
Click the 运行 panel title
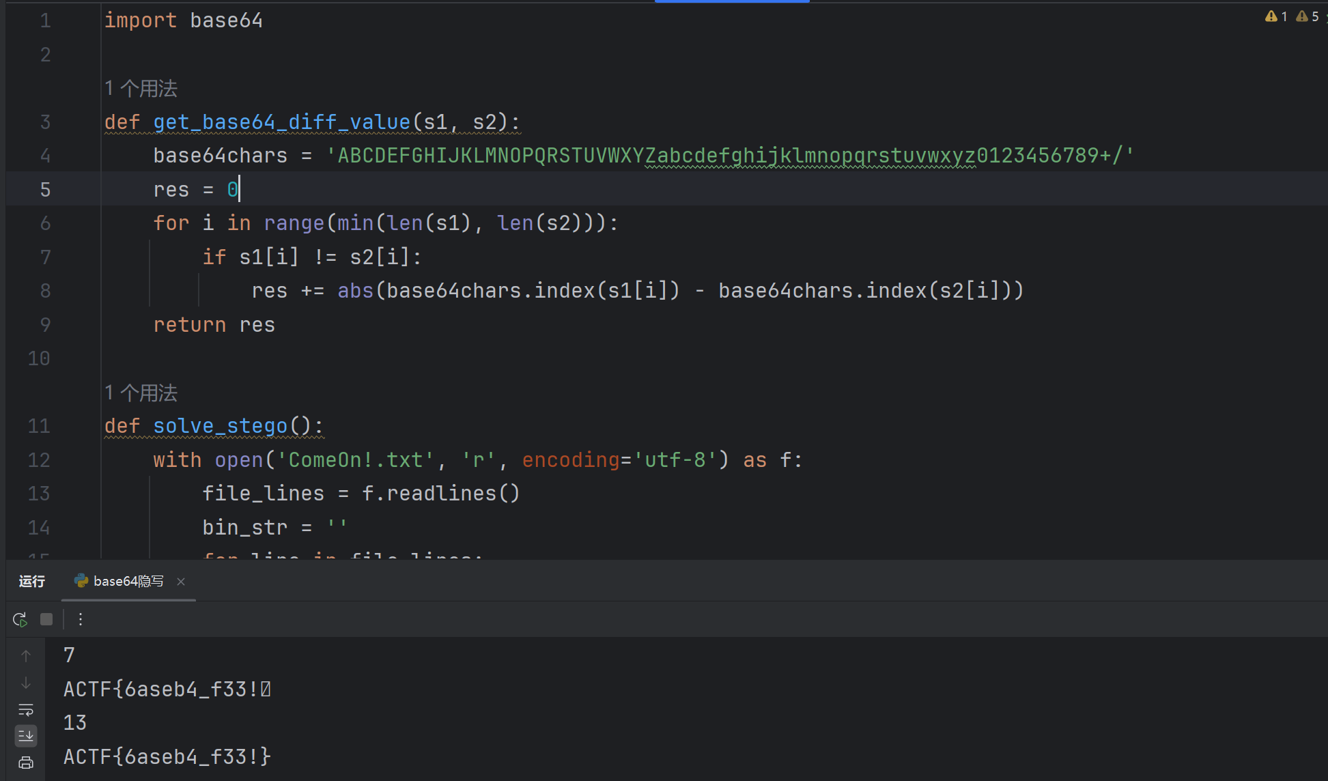pyautogui.click(x=31, y=582)
